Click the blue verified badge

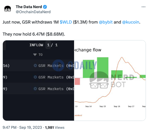tap(45, 7)
